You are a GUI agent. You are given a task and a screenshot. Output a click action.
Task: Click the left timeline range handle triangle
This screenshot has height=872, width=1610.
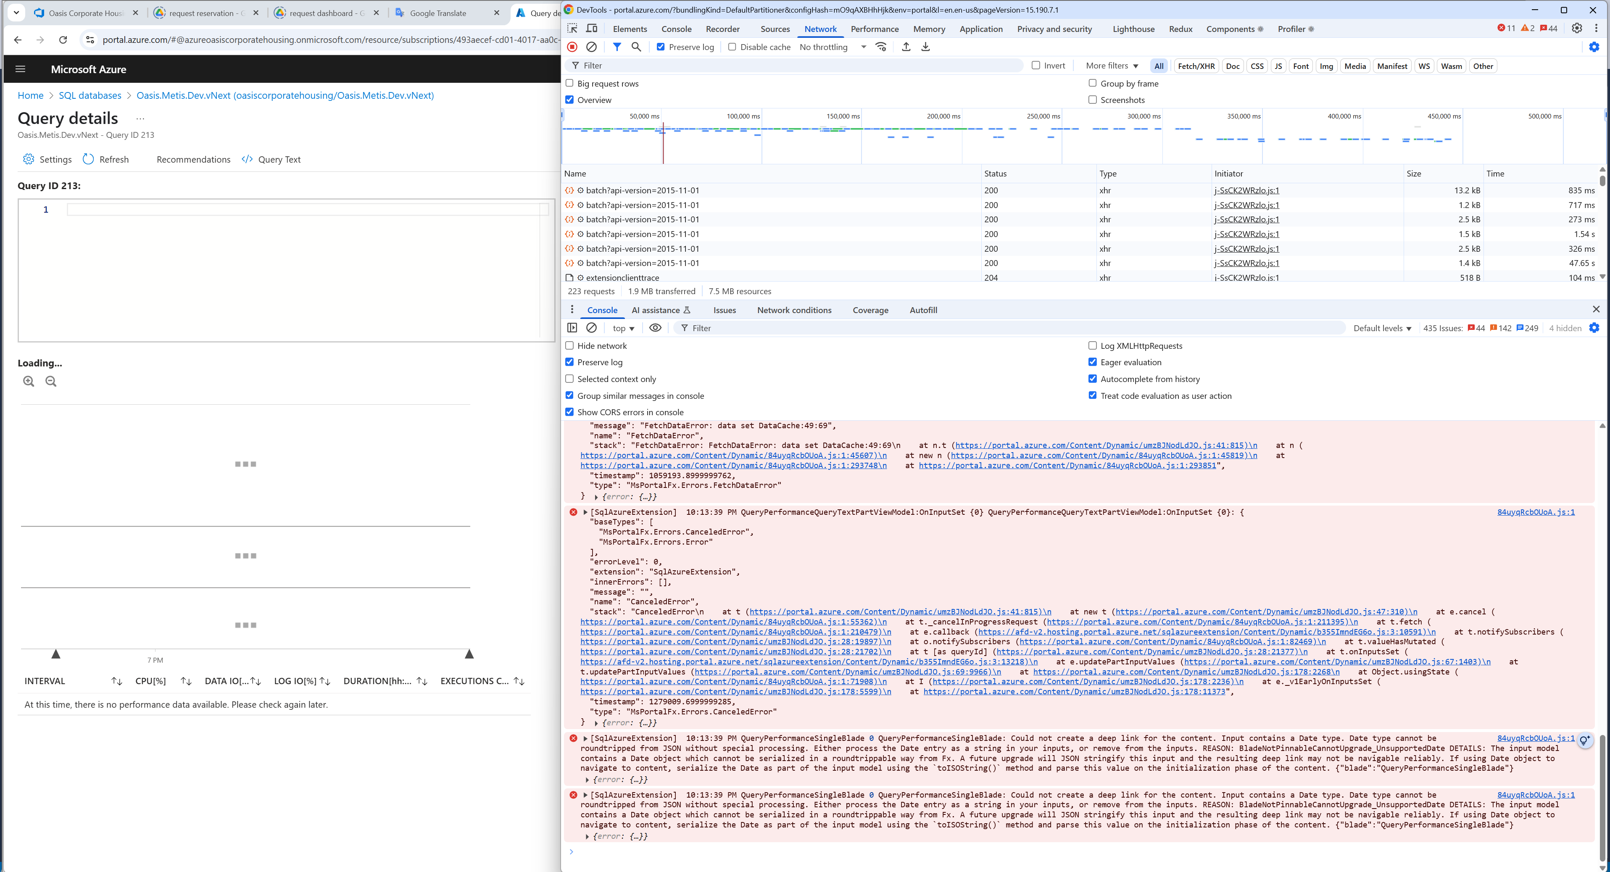tap(55, 654)
